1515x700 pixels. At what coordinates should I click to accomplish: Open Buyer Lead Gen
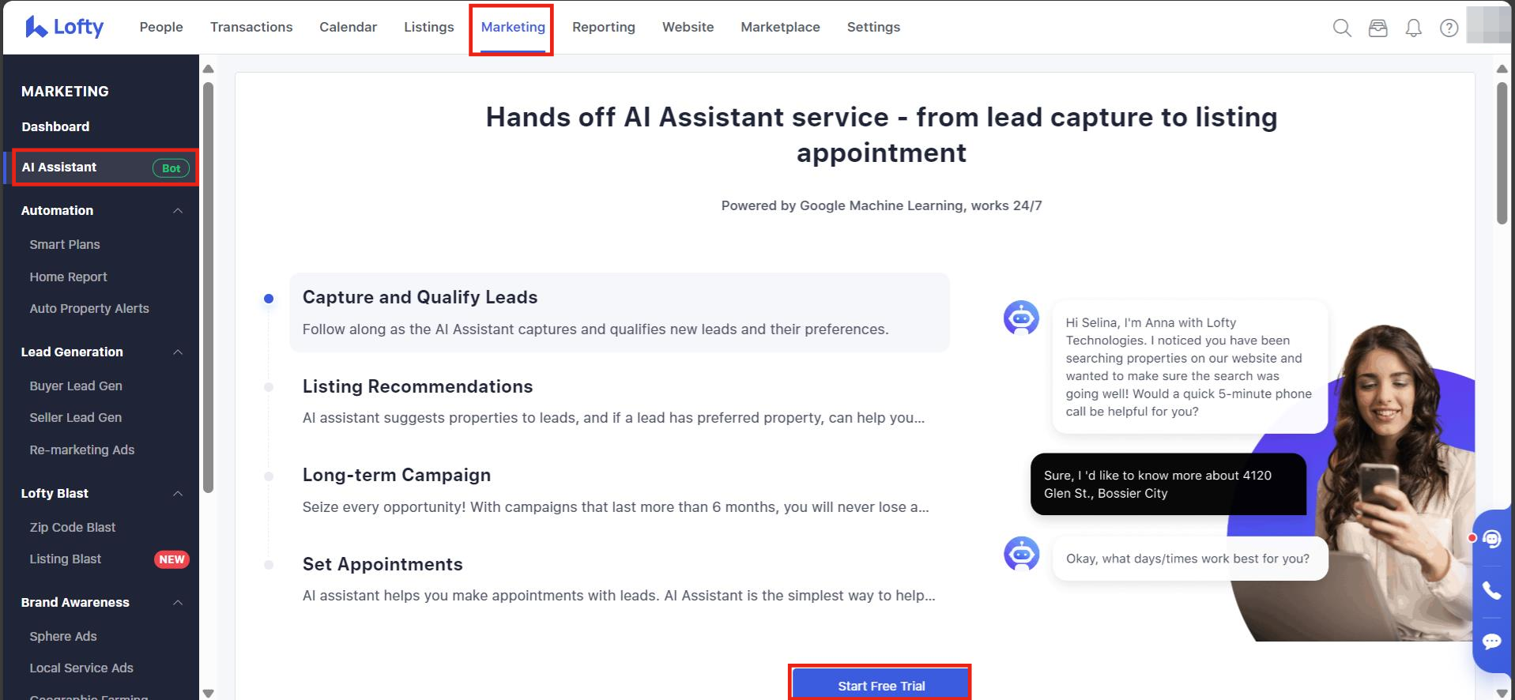click(76, 386)
